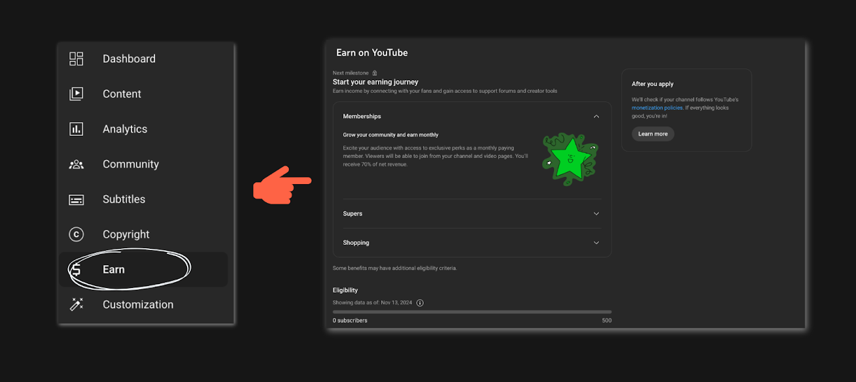Image resolution: width=856 pixels, height=382 pixels.
Task: Open the Content section icon
Action: 76,93
